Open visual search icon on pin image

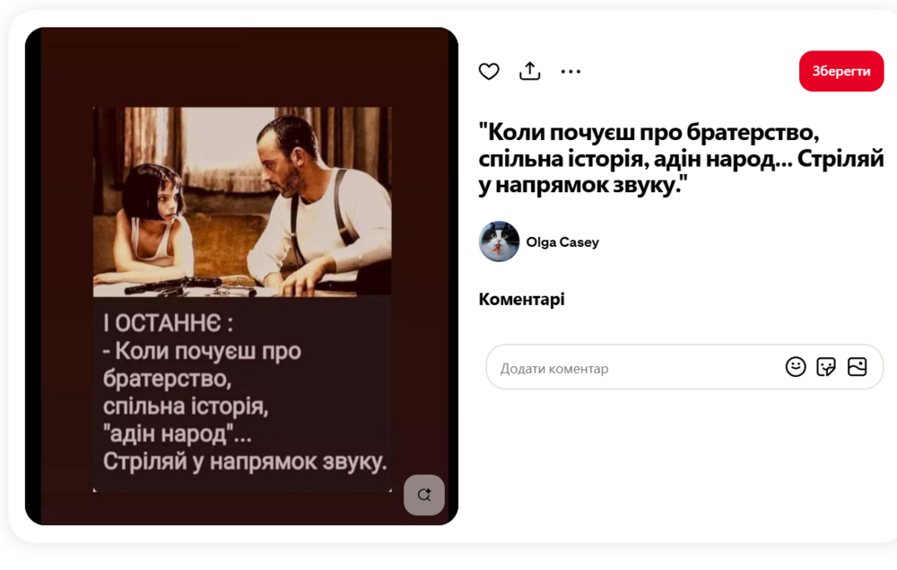click(x=424, y=495)
